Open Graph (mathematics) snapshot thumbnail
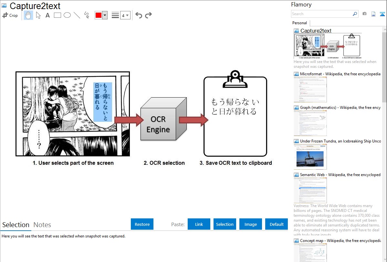 click(x=310, y=123)
